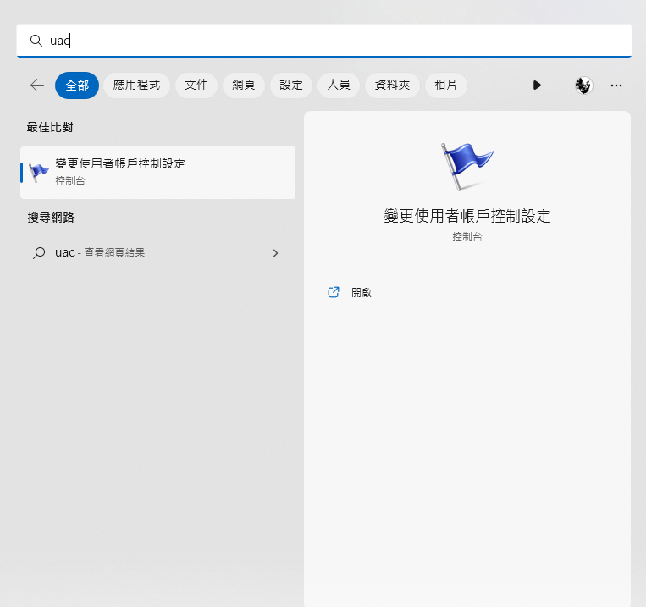Click the small flag icon in best match
The image size is (646, 607).
[x=39, y=173]
